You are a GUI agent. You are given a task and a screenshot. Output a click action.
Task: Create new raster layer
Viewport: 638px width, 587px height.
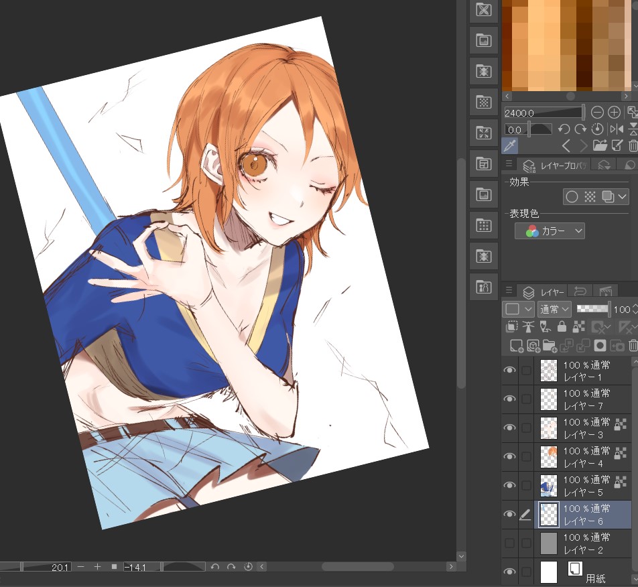(x=517, y=346)
